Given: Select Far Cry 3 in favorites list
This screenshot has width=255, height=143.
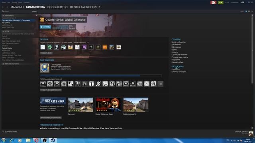Looking at the screenshot, I should click(x=6, y=23).
